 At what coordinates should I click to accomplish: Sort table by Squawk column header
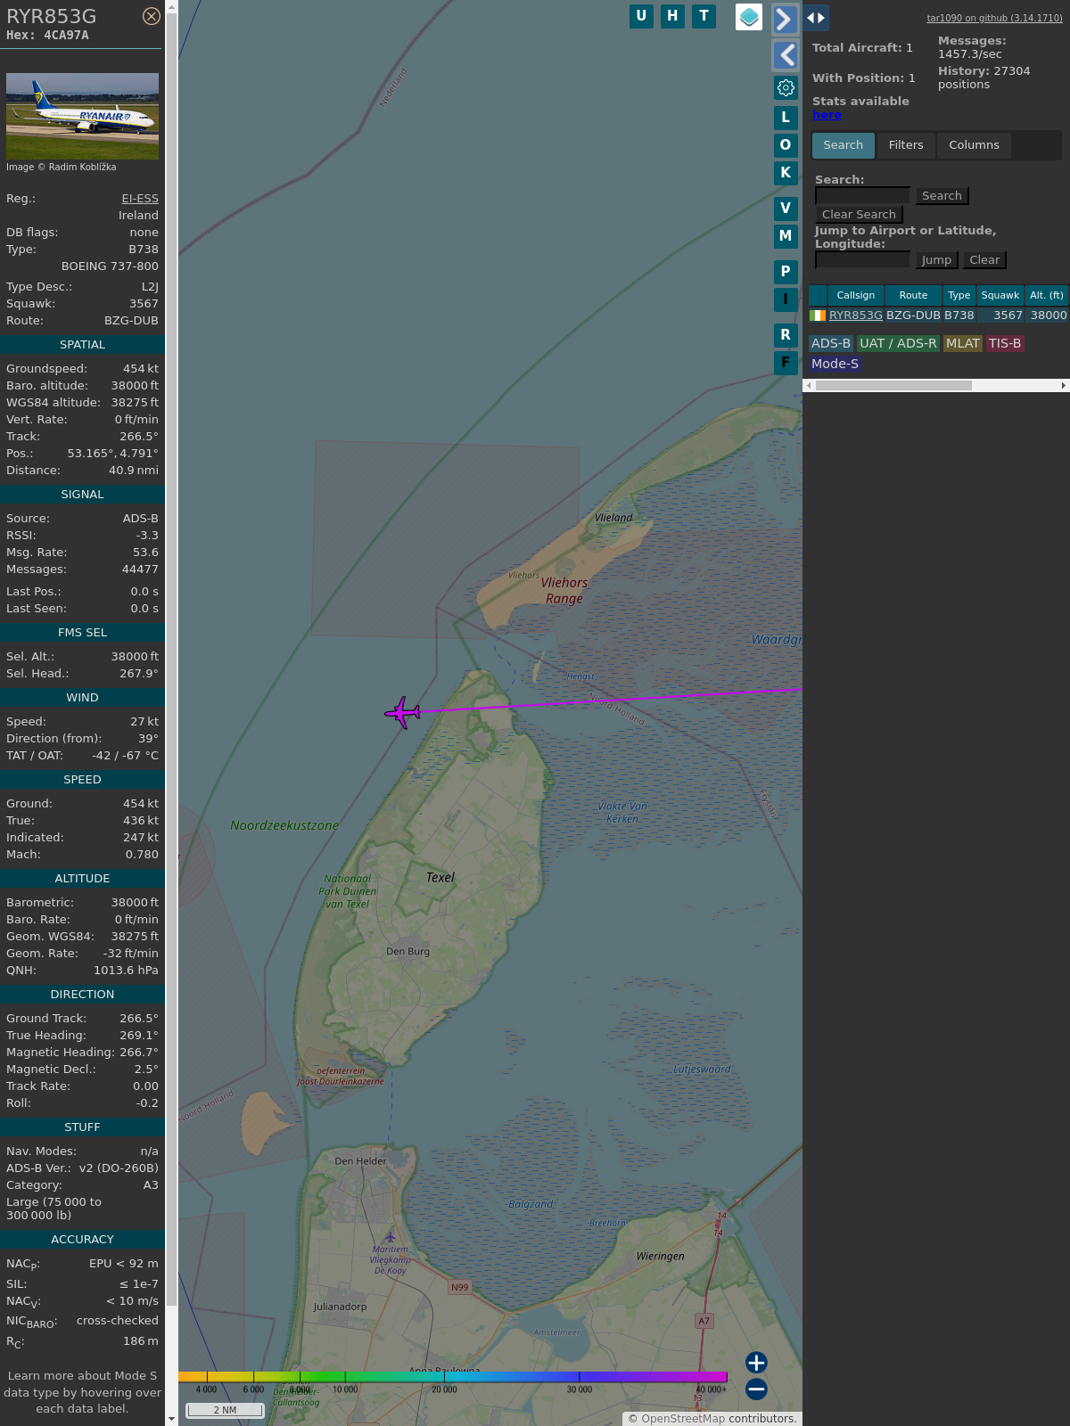pyautogui.click(x=1000, y=296)
